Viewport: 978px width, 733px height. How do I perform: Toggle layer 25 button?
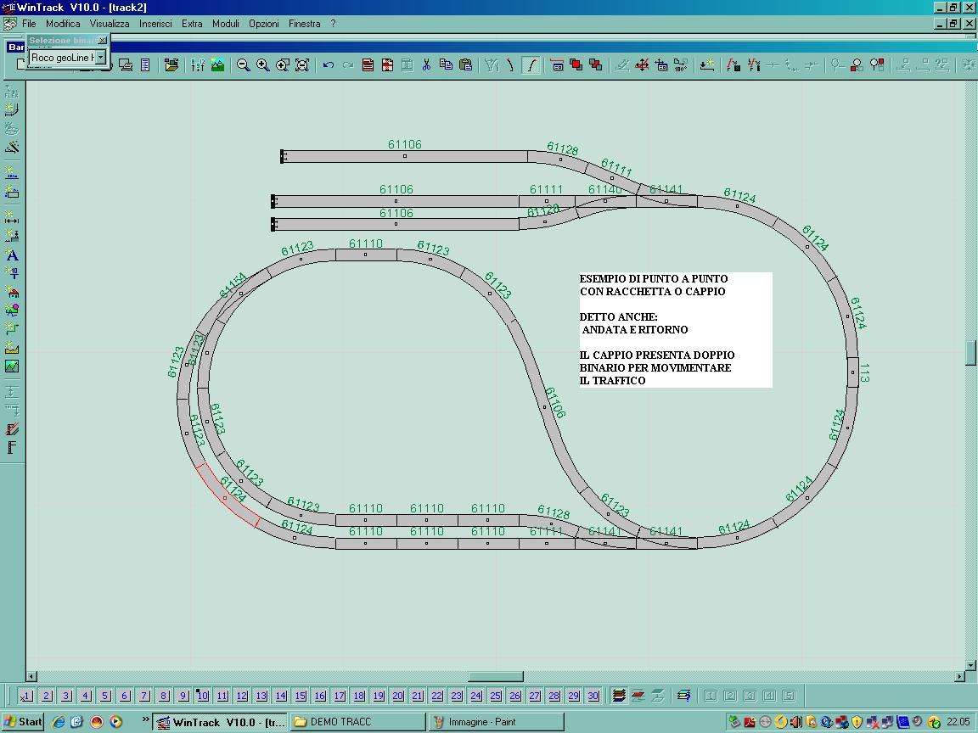click(x=496, y=696)
